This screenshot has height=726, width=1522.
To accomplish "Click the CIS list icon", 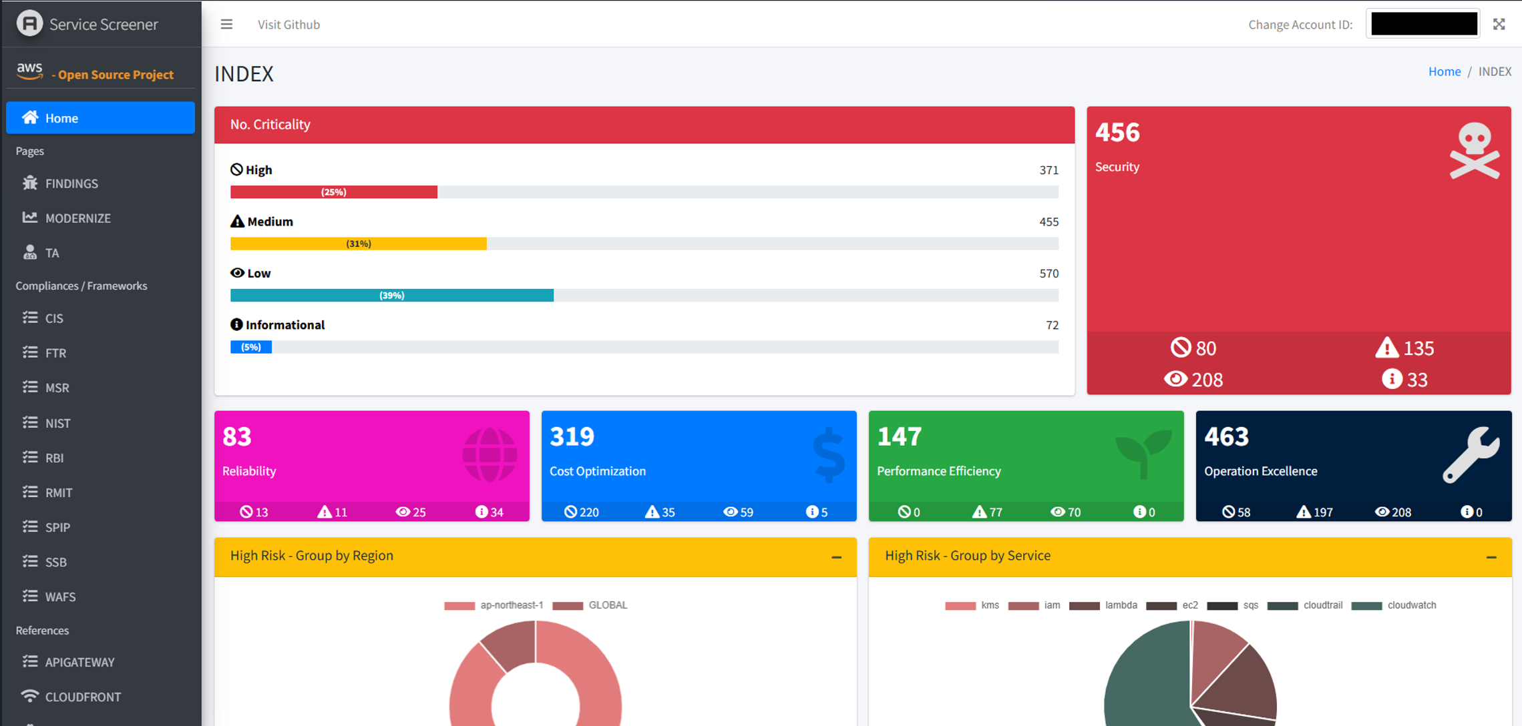I will coord(30,318).
